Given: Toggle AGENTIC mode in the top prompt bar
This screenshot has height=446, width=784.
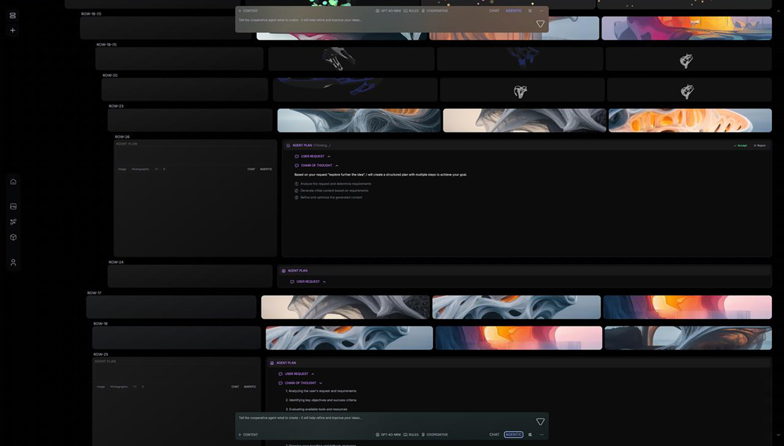Looking at the screenshot, I should (513, 11).
